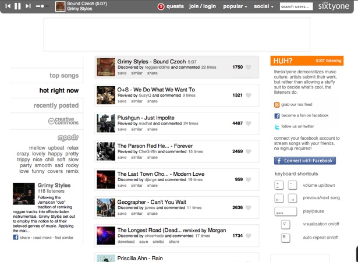358x262 pixels.
Task: Click read more under Grimy Styles bio
Action: click(x=42, y=238)
